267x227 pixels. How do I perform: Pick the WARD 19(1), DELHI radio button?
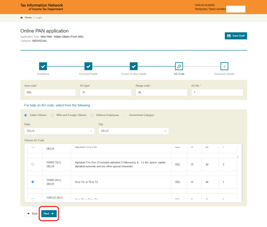[33, 164]
